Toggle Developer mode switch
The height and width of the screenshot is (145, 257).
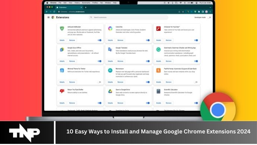click(209, 18)
